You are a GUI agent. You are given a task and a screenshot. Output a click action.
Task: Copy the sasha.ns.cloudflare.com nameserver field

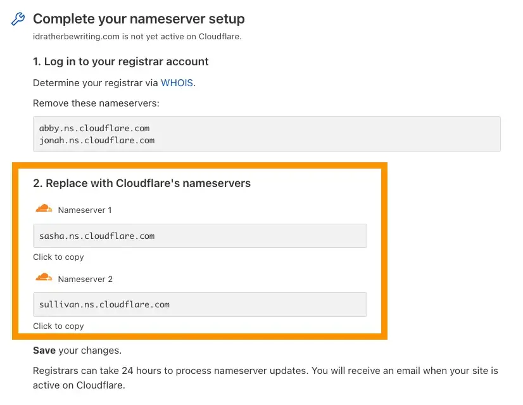(200, 236)
